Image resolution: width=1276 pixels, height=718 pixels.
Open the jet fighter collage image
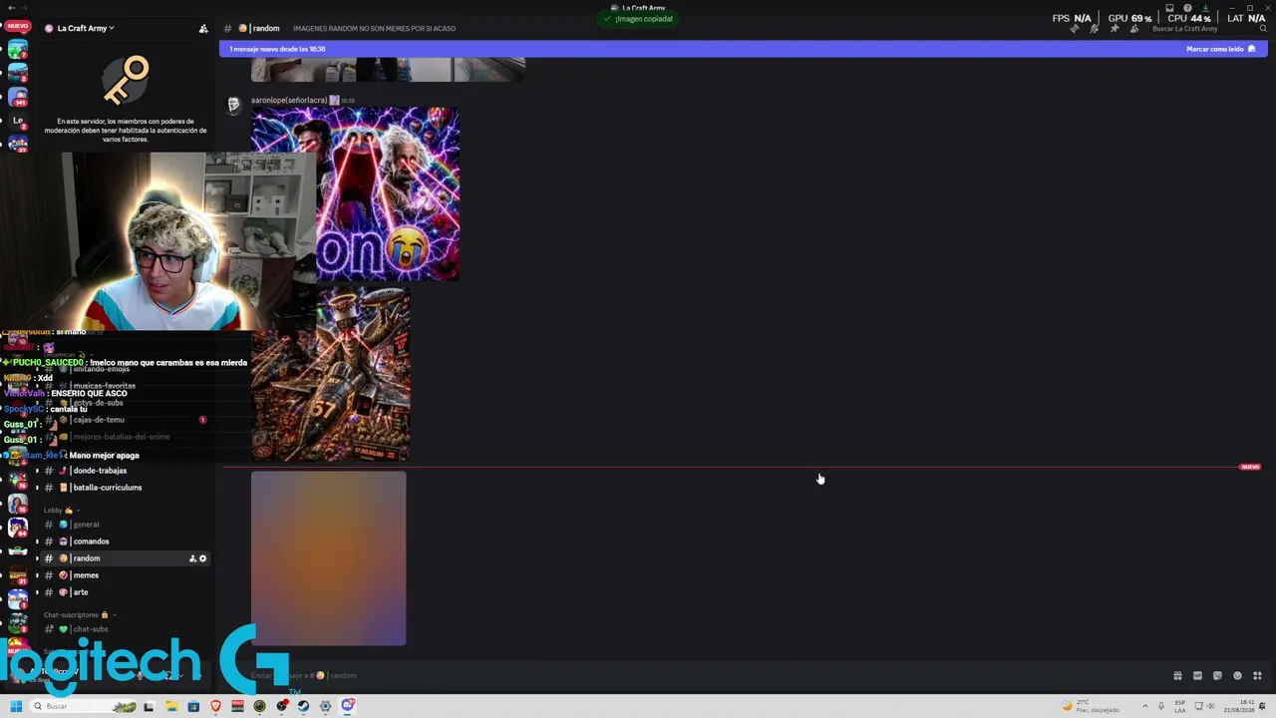click(x=330, y=374)
